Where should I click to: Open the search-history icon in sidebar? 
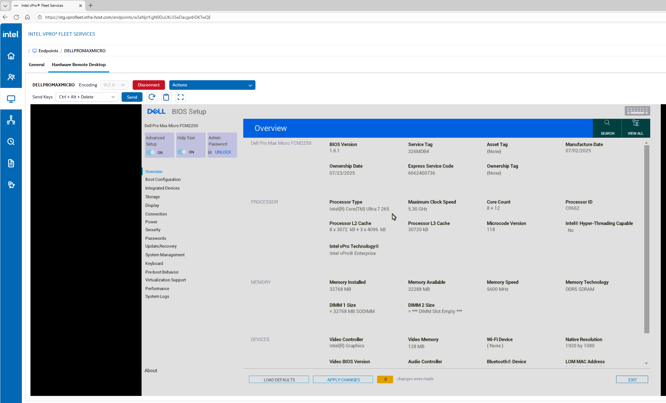11,142
